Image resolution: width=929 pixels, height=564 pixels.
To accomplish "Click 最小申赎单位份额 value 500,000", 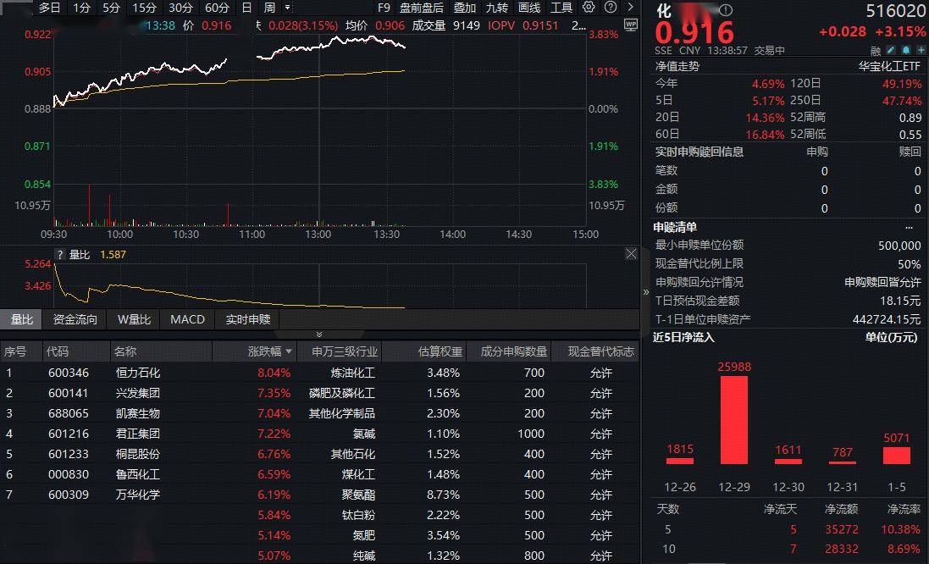I will tap(899, 246).
